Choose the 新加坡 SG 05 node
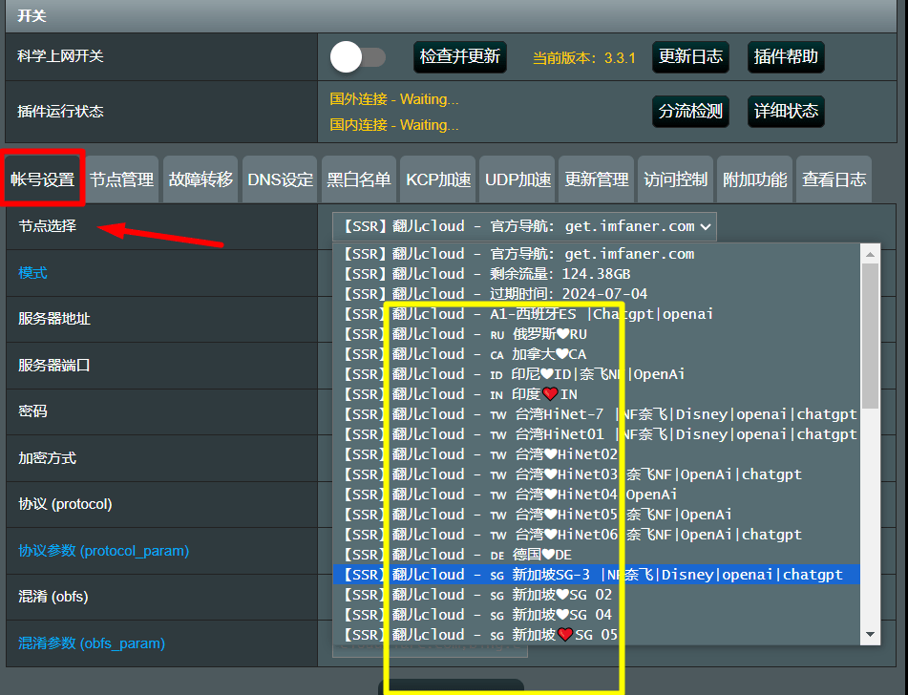Image resolution: width=908 pixels, height=695 pixels. 597,635
